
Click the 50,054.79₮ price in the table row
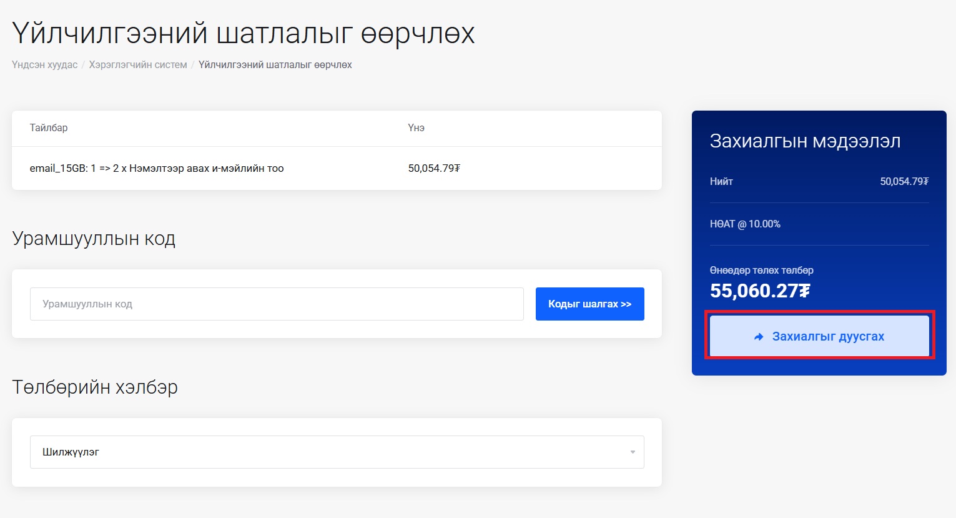[x=434, y=169]
